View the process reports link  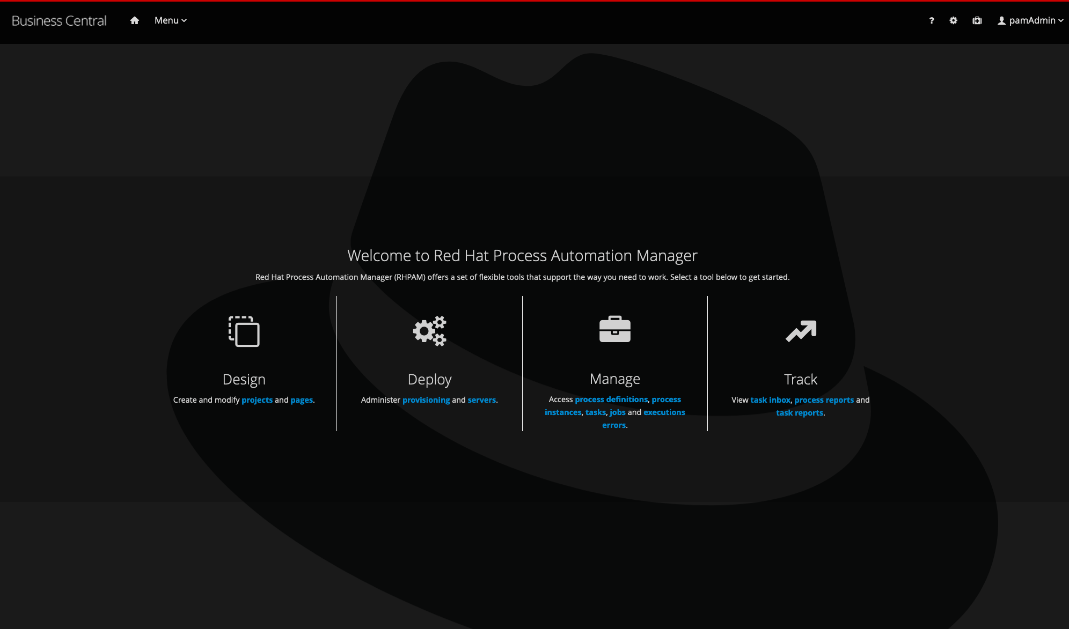point(824,400)
